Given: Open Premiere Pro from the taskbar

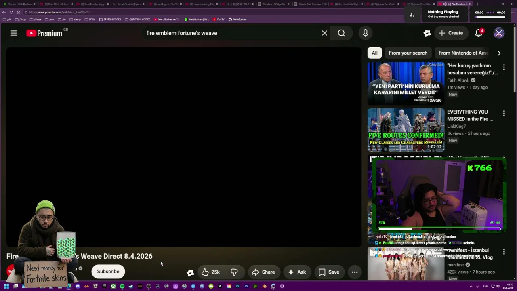Looking at the screenshot, I should click(246, 286).
